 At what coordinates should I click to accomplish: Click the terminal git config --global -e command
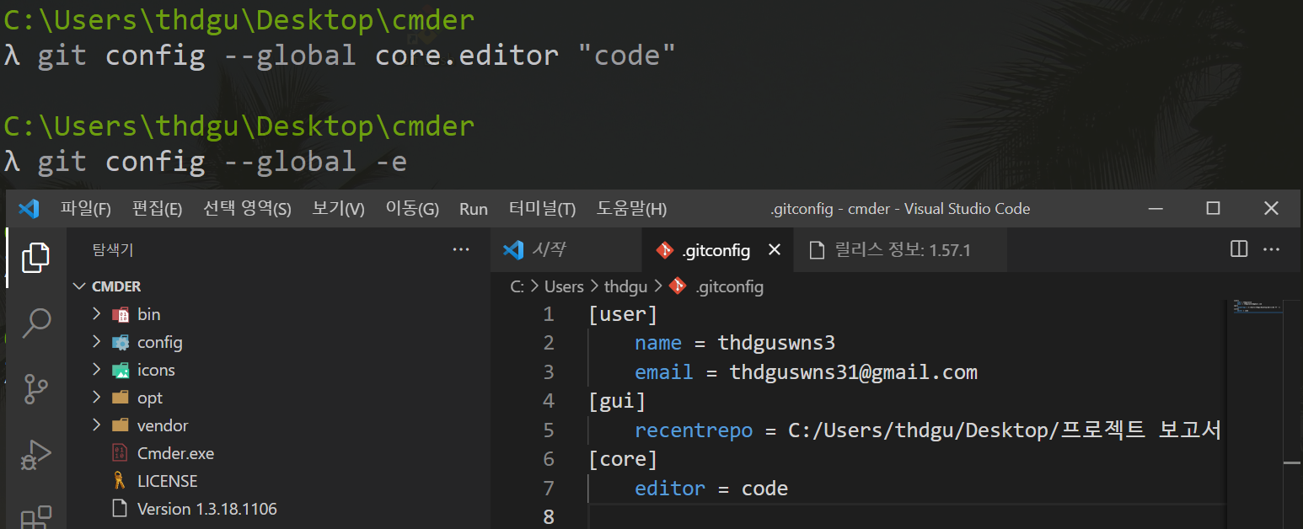[223, 161]
